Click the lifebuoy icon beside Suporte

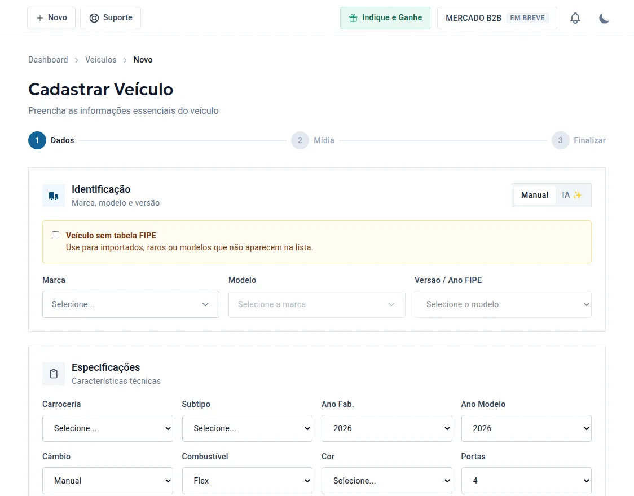click(94, 18)
